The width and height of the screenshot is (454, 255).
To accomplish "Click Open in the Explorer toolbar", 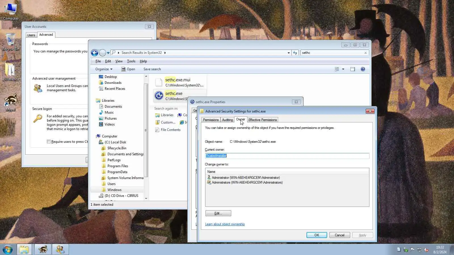I will pyautogui.click(x=128, y=69).
